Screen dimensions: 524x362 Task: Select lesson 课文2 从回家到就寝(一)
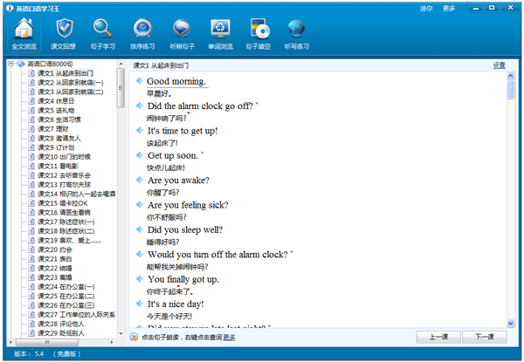[x=70, y=82]
